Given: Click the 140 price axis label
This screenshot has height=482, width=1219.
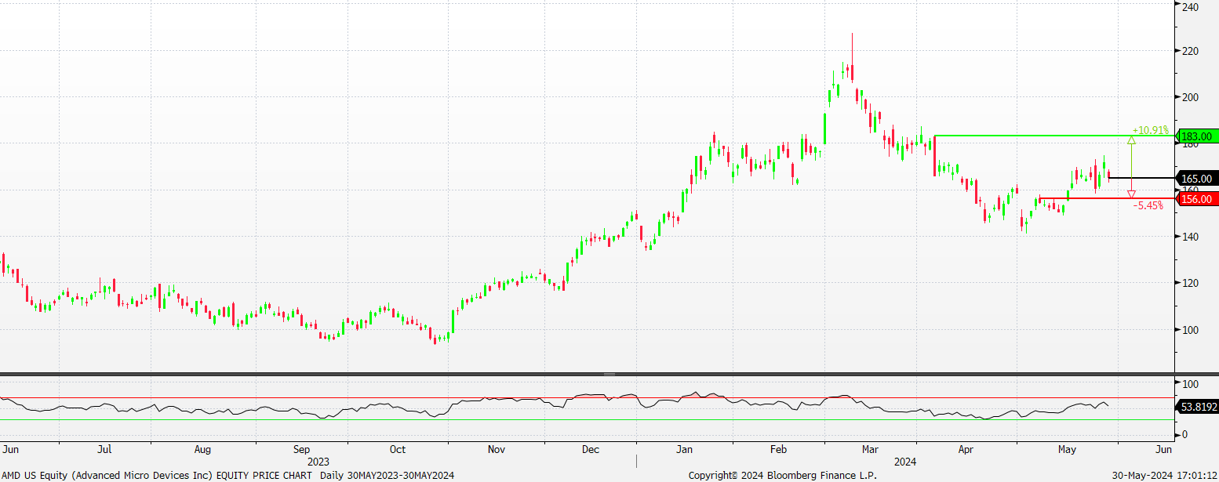Looking at the screenshot, I should coord(1190,237).
